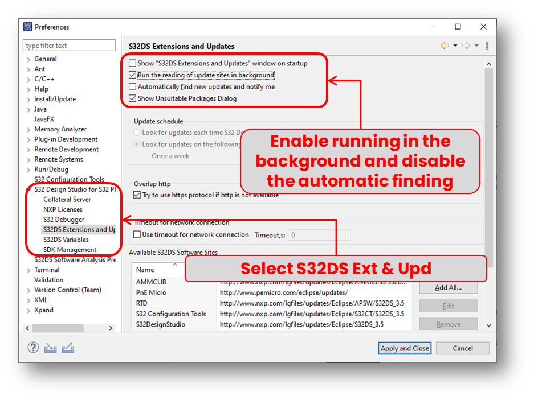The image size is (534, 400).
Task: Select XML in the preferences tree
Action: (x=41, y=300)
